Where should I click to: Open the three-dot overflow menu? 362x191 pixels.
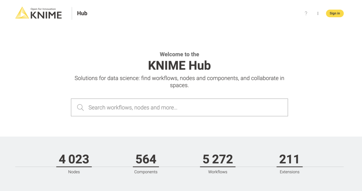318,13
